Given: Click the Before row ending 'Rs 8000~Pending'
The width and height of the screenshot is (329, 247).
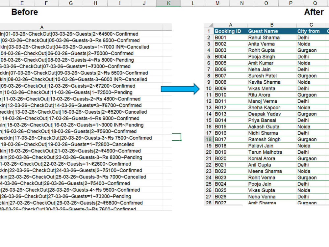Looking at the screenshot, I should point(81,60).
